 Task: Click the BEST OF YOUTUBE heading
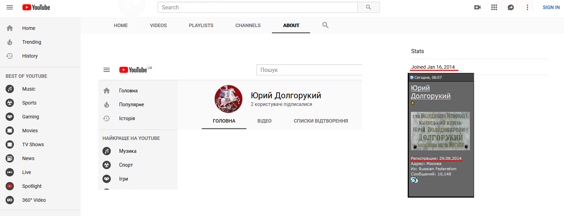(26, 76)
